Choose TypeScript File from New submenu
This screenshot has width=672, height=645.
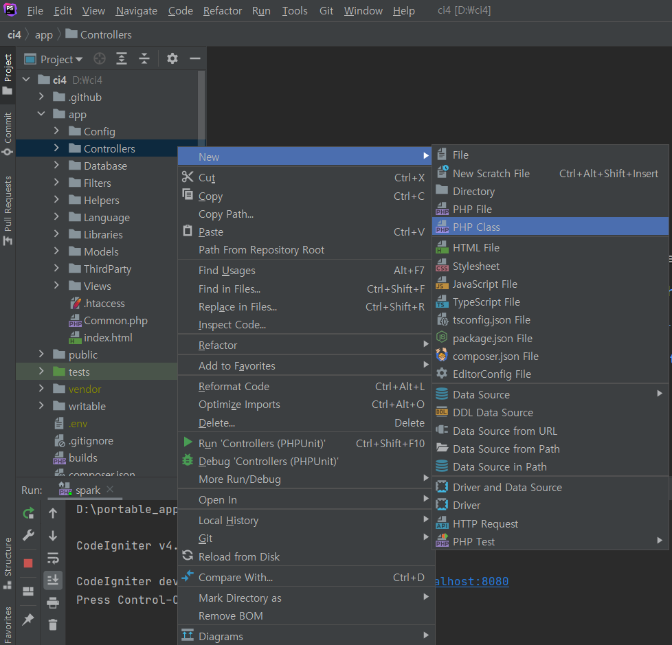[x=550, y=302]
